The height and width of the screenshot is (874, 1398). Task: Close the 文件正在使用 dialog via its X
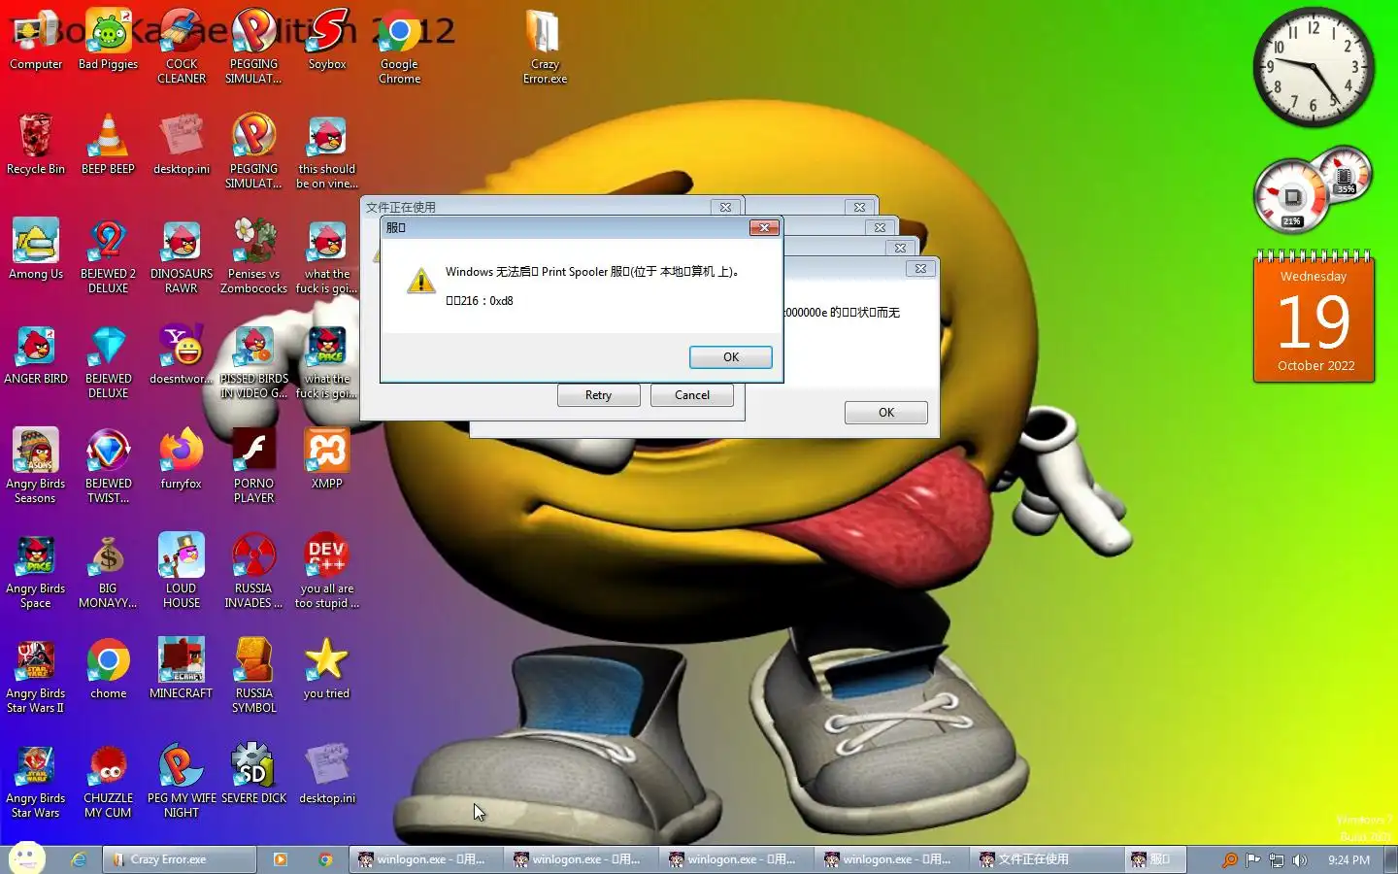tap(725, 207)
